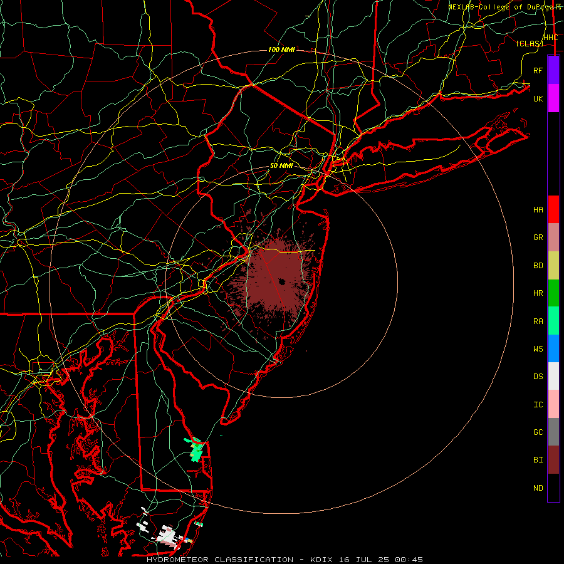Click the BI dark red legend swatch
The width and height of the screenshot is (564, 564).
(x=553, y=460)
